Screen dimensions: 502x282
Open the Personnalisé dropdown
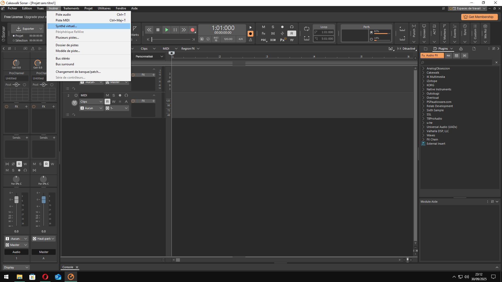[x=149, y=56]
